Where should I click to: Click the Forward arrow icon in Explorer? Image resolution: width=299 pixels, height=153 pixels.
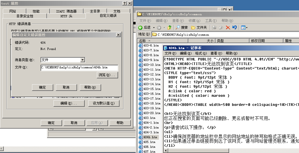click(159, 28)
